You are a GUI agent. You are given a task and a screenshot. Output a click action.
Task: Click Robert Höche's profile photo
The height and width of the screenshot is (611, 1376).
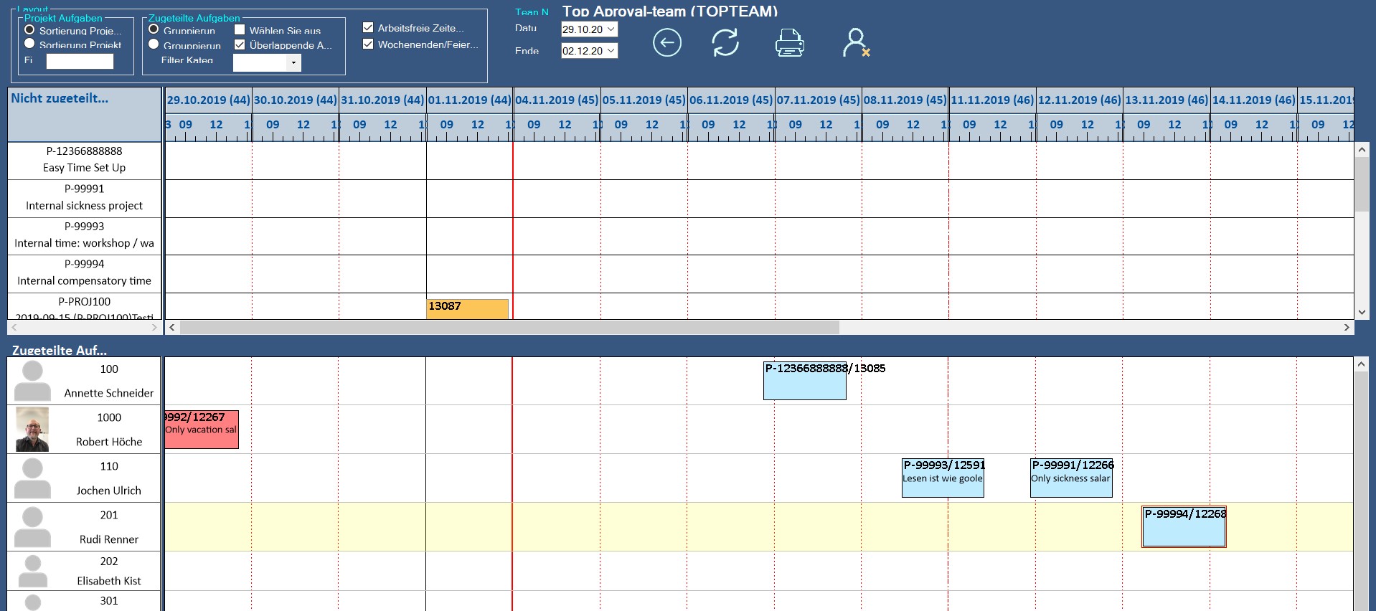point(32,430)
